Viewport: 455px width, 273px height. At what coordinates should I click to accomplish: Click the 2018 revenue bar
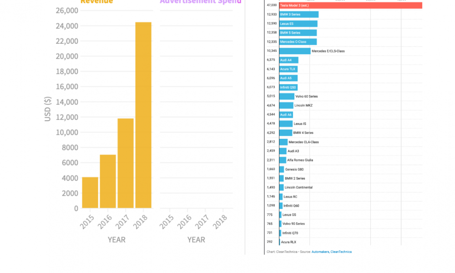coord(143,115)
